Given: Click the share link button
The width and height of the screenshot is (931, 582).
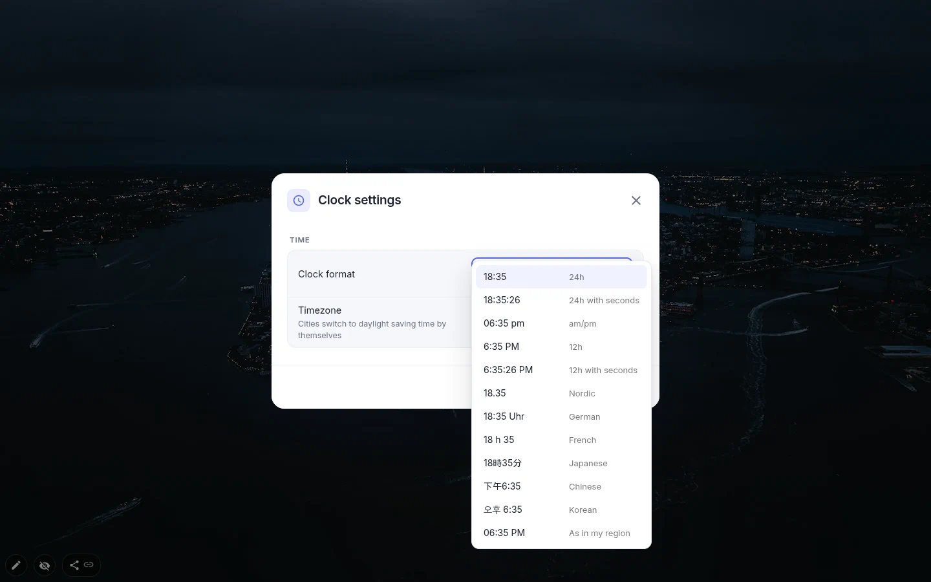Looking at the screenshot, I should (81, 565).
